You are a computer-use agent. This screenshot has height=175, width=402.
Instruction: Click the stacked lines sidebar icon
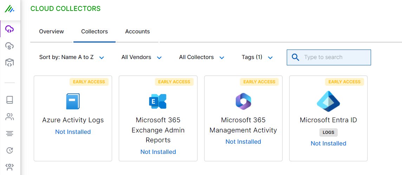point(9,134)
